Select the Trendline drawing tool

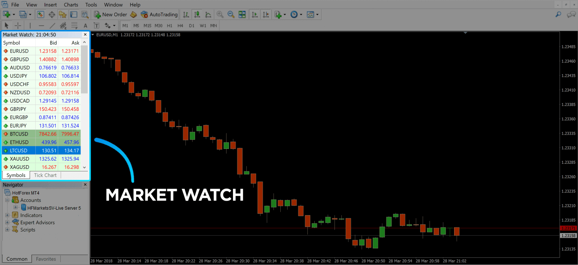pyautogui.click(x=52, y=26)
